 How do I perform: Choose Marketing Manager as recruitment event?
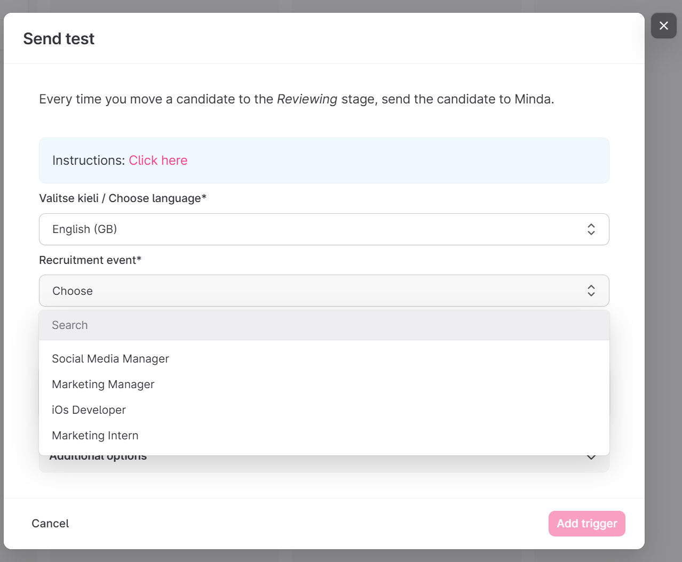(x=103, y=384)
